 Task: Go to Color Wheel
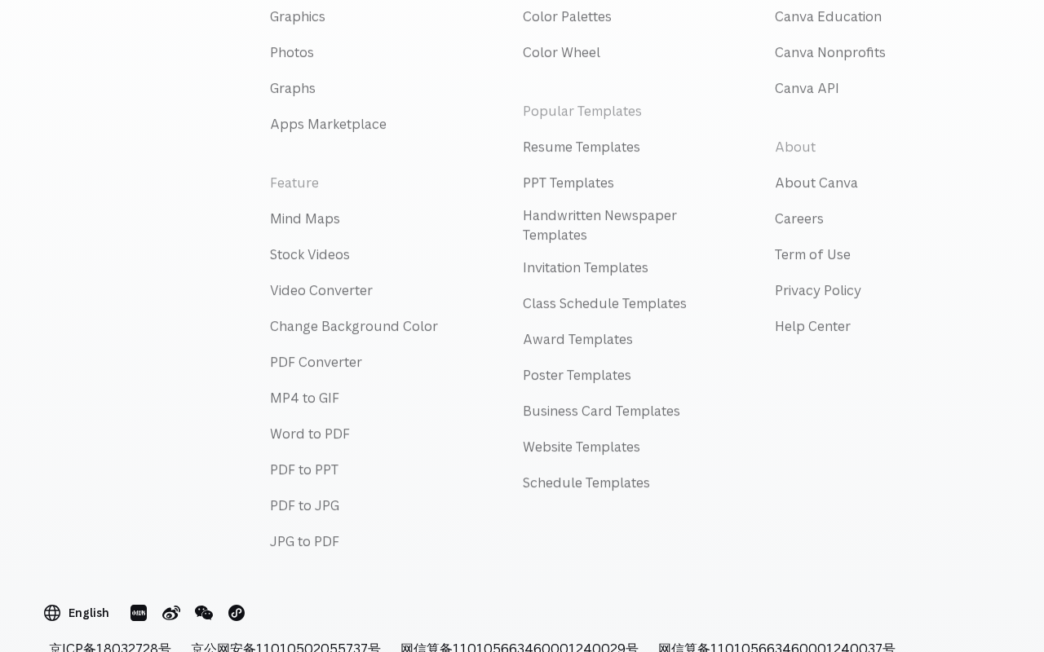[561, 52]
